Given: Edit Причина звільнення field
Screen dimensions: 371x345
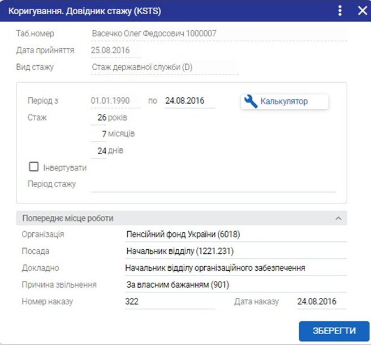Looking at the screenshot, I should tap(235, 284).
